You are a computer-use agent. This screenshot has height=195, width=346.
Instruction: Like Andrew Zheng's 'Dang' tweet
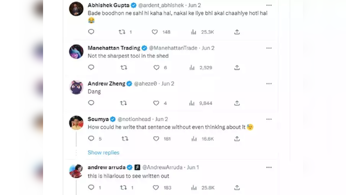pyautogui.click(x=156, y=103)
